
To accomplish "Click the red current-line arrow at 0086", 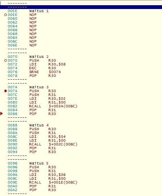I will 1,114.
